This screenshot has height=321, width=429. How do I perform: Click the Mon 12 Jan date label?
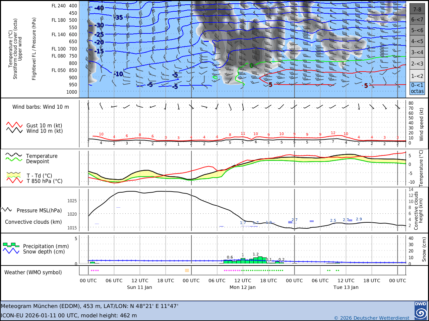(243, 287)
